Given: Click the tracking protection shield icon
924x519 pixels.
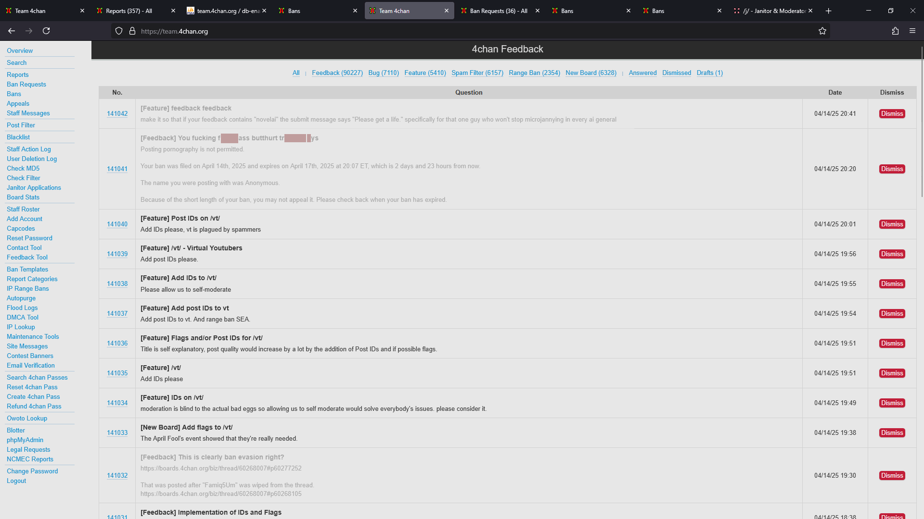Looking at the screenshot, I should (x=119, y=31).
